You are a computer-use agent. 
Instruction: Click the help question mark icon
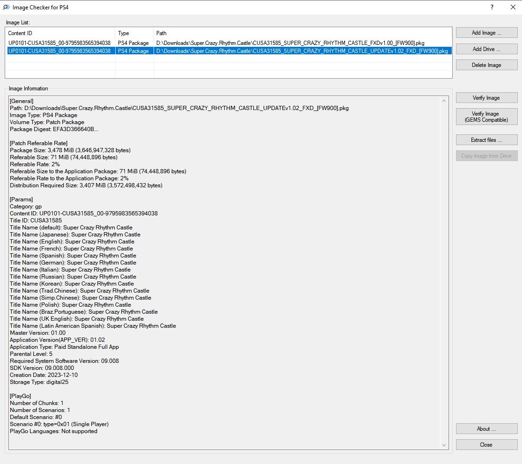[492, 7]
